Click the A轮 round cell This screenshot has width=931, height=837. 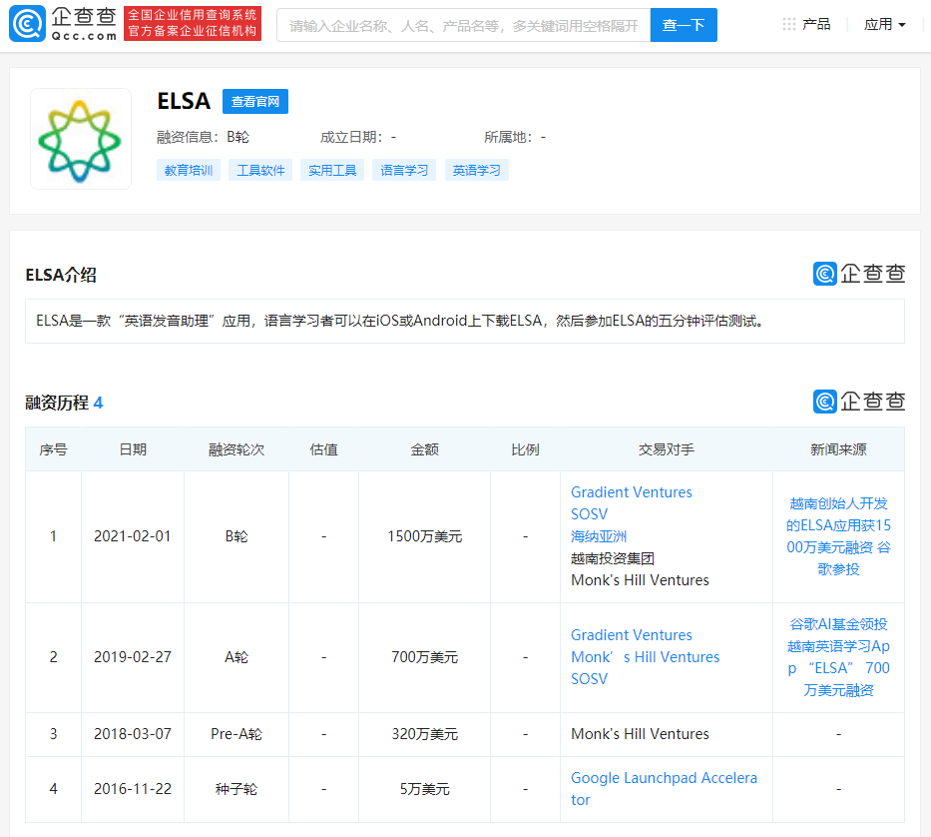(236, 657)
